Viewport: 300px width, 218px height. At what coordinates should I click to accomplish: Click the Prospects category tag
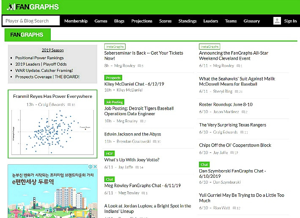point(113,78)
